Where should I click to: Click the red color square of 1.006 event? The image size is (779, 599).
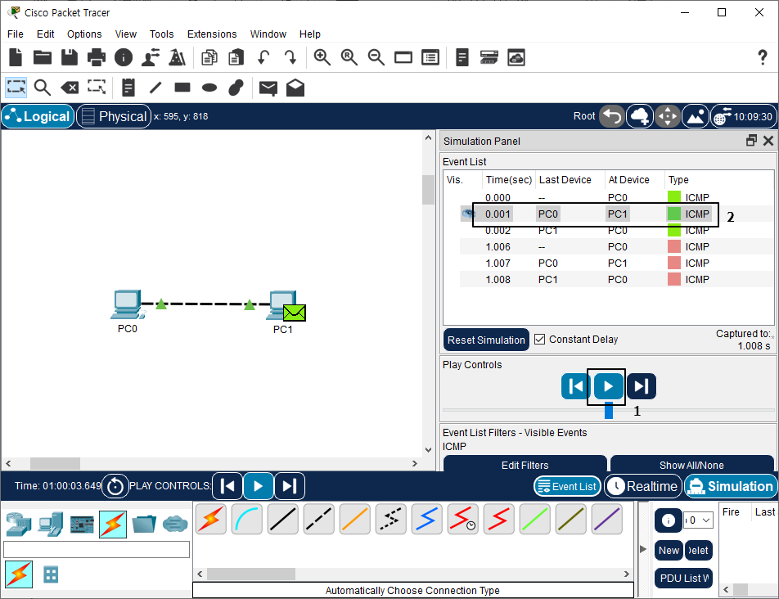pyautogui.click(x=673, y=246)
